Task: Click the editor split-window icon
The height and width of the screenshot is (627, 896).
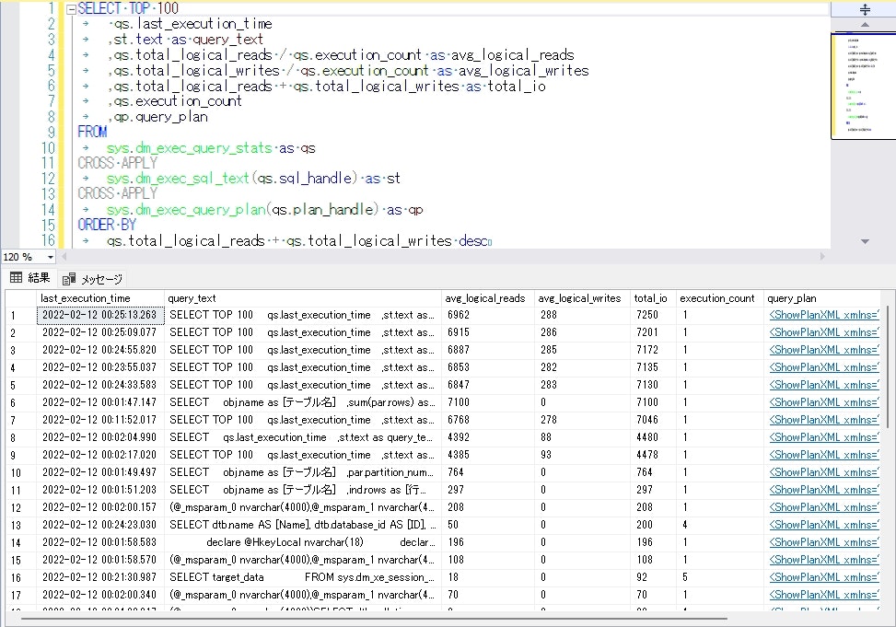Action: coord(865,9)
